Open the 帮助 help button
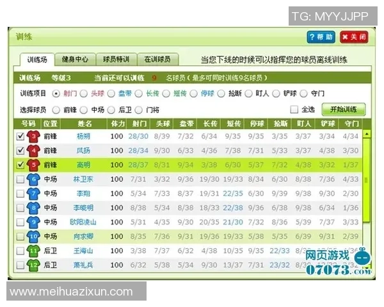The image size is (384, 307). coord(321,37)
